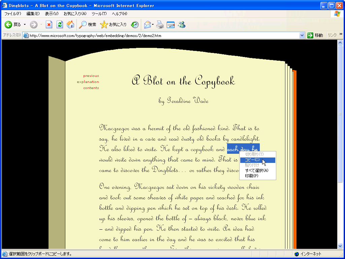Choose Copy (コピー) in the context menu
This screenshot has width=345, height=259.
click(252, 160)
